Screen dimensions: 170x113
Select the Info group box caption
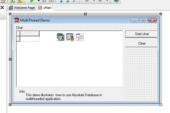(x=22, y=91)
